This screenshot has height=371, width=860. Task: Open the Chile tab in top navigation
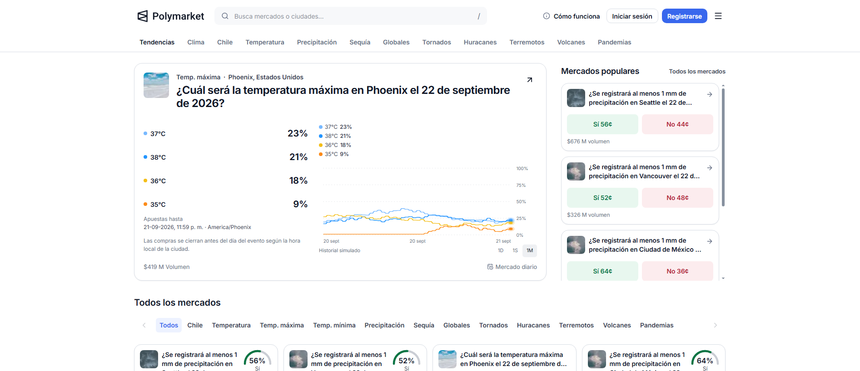(225, 42)
